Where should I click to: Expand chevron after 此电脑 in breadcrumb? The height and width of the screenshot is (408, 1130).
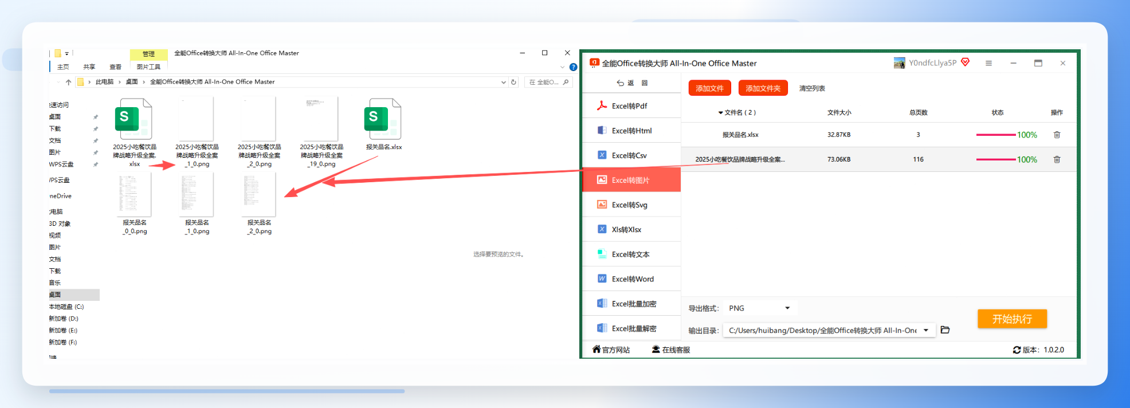119,82
